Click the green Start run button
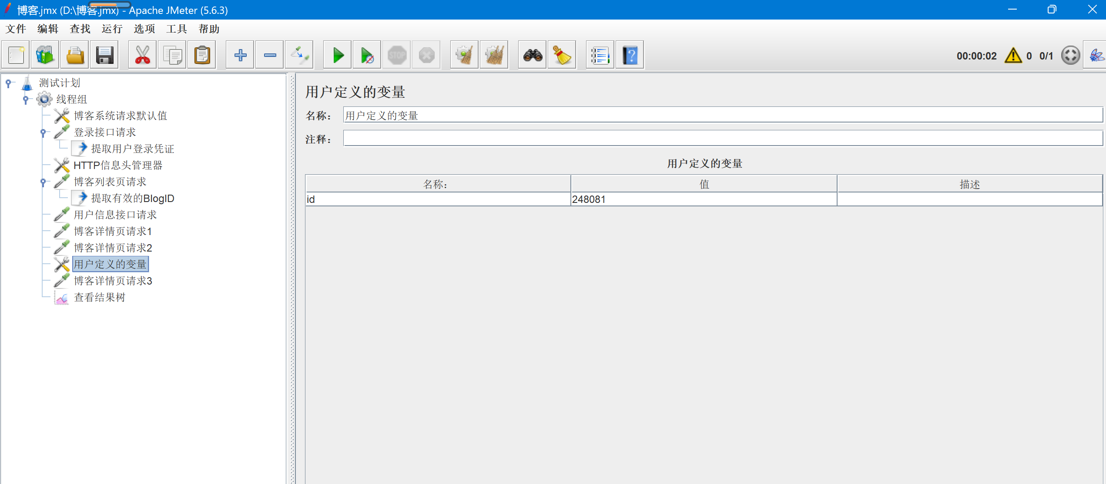Viewport: 1106px width, 484px height. (338, 56)
